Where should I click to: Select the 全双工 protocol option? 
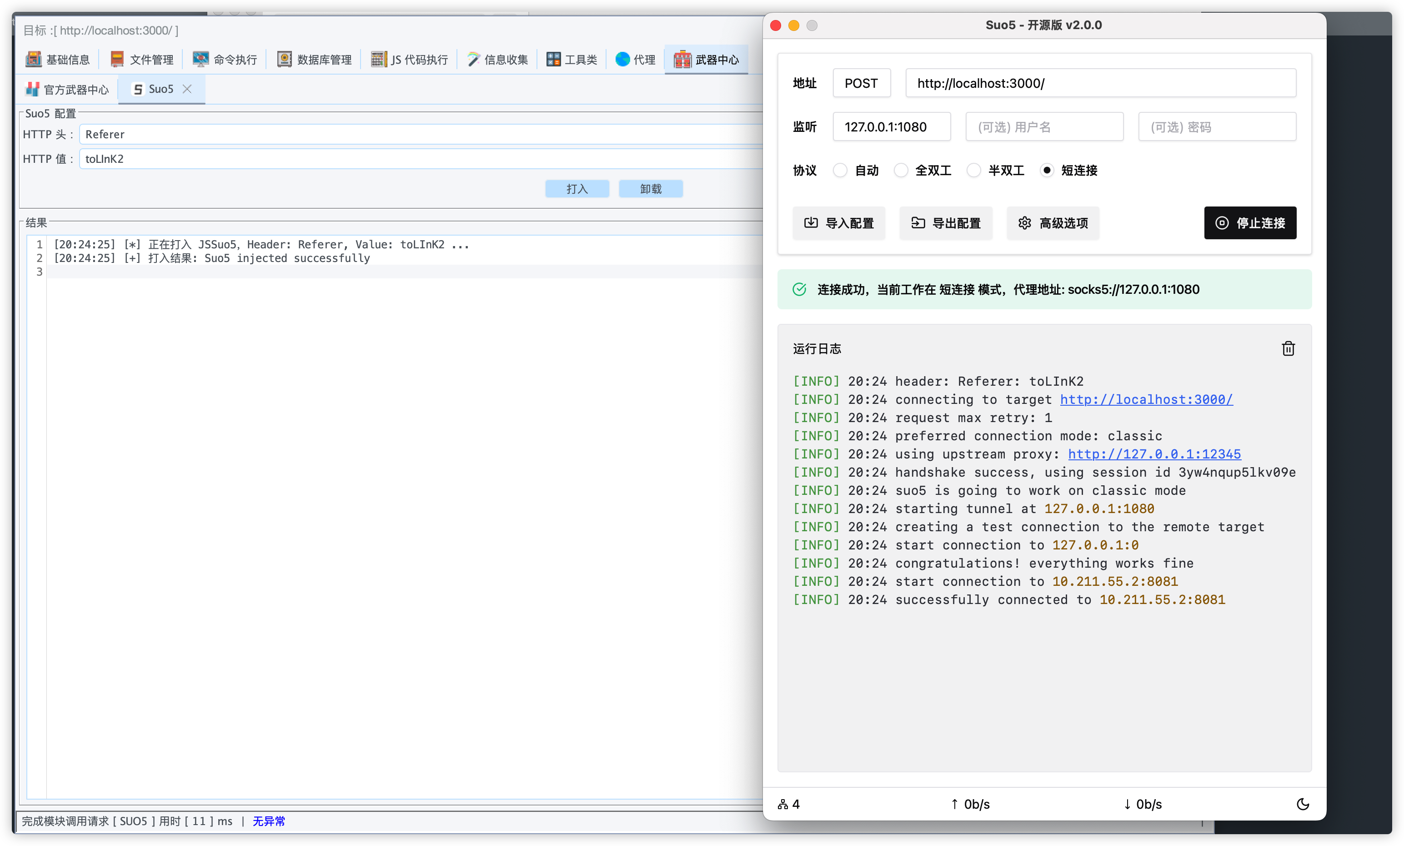[901, 170]
